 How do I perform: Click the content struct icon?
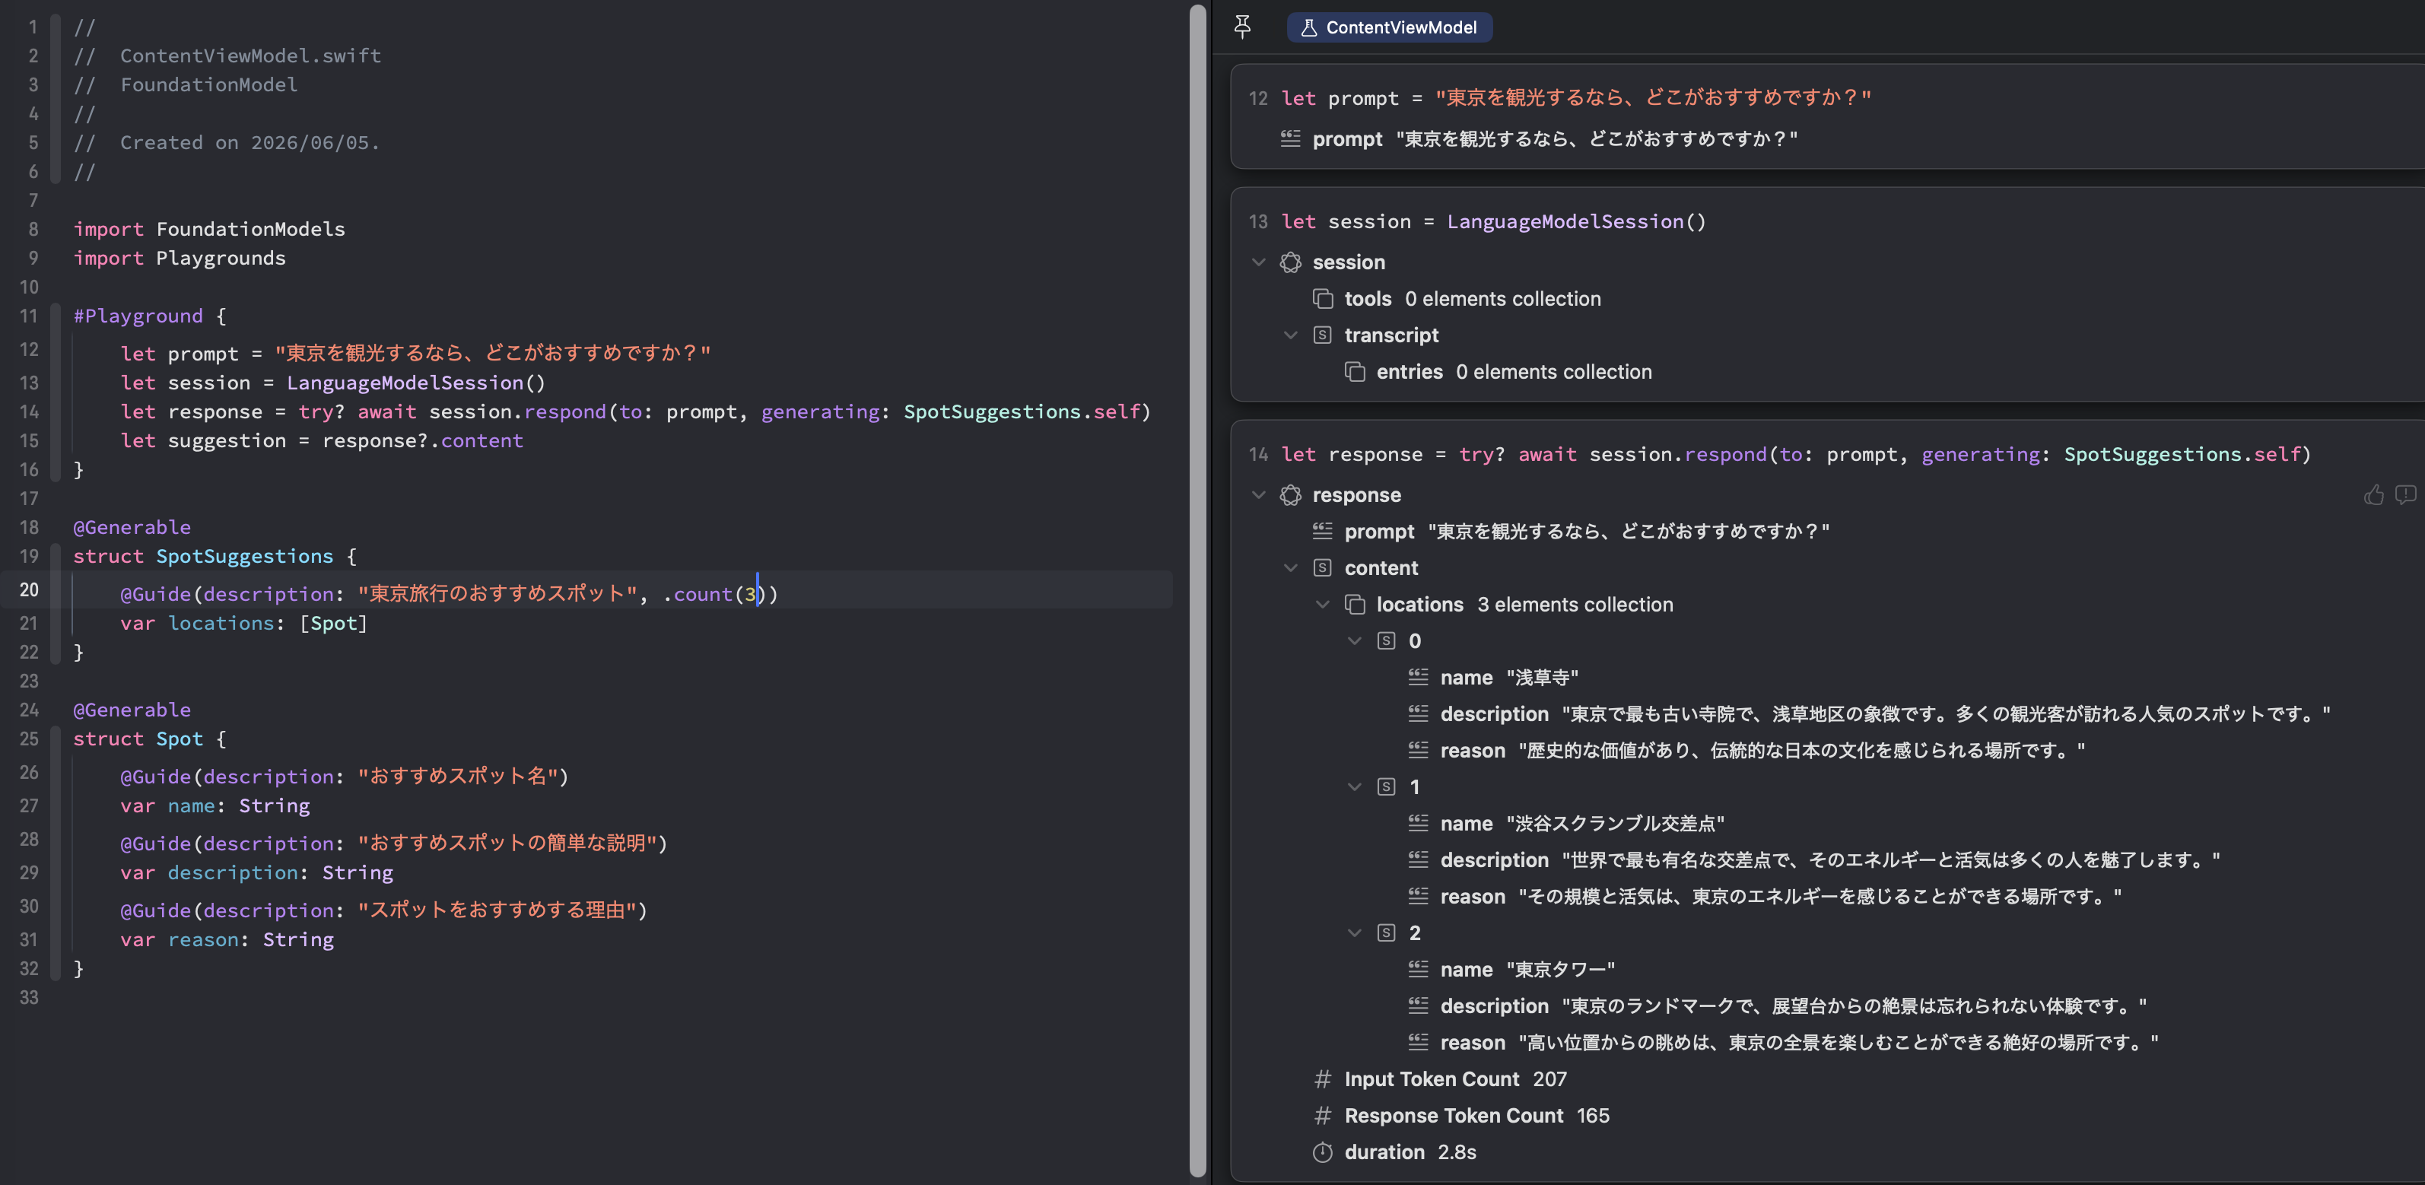pyautogui.click(x=1323, y=568)
